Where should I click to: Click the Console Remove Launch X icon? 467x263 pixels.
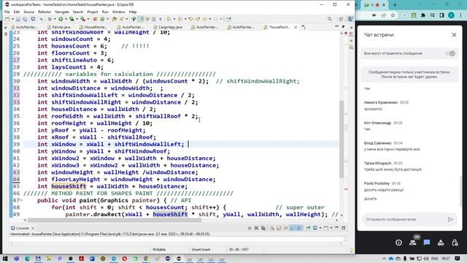point(256,228)
